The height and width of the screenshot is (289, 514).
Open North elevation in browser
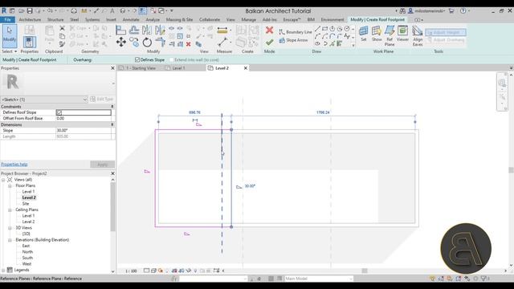pos(27,252)
